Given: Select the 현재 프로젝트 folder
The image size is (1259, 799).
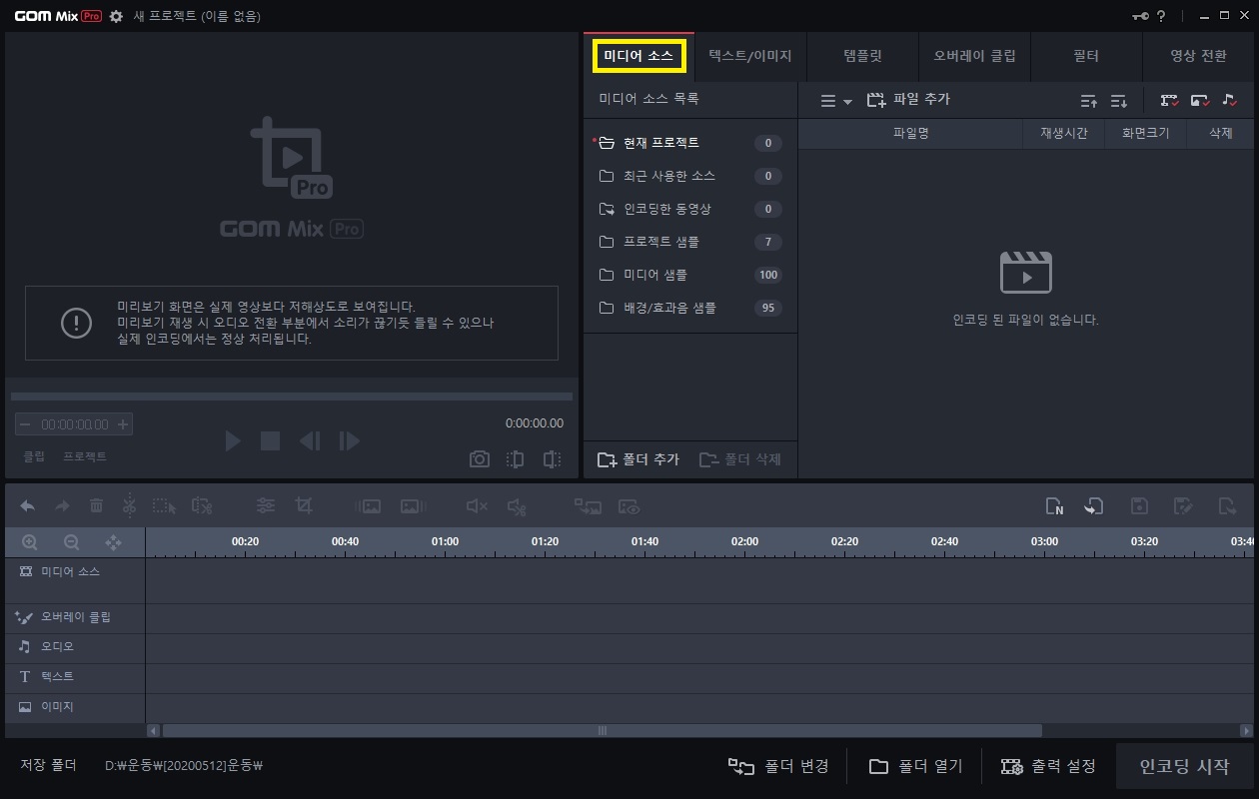Looking at the screenshot, I should 689,143.
